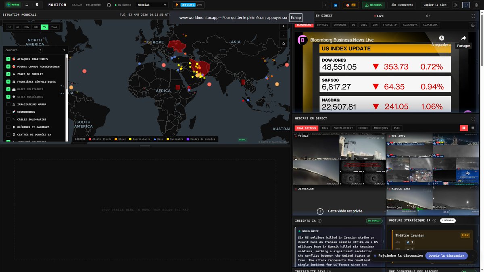Click the fullscreen icon in top bar

click(x=466, y=5)
